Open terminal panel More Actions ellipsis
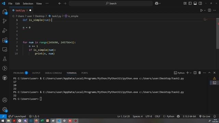This screenshot has width=219, height=123. pyautogui.click(x=205, y=73)
